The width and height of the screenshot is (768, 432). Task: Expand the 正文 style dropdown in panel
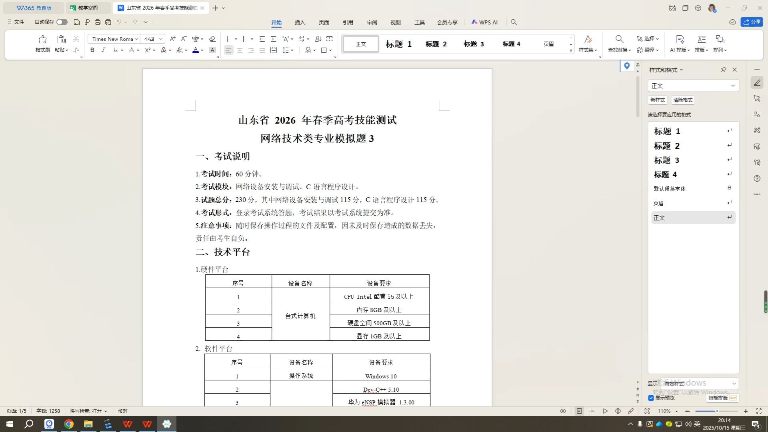pos(733,85)
